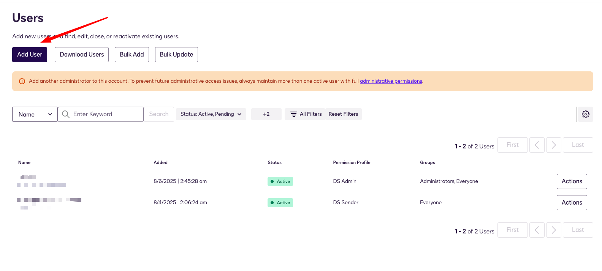Go to next page using top chevron

[553, 145]
